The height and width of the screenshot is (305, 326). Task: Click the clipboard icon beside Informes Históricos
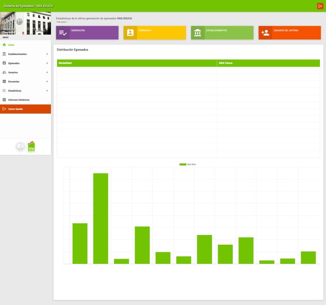coord(4,100)
